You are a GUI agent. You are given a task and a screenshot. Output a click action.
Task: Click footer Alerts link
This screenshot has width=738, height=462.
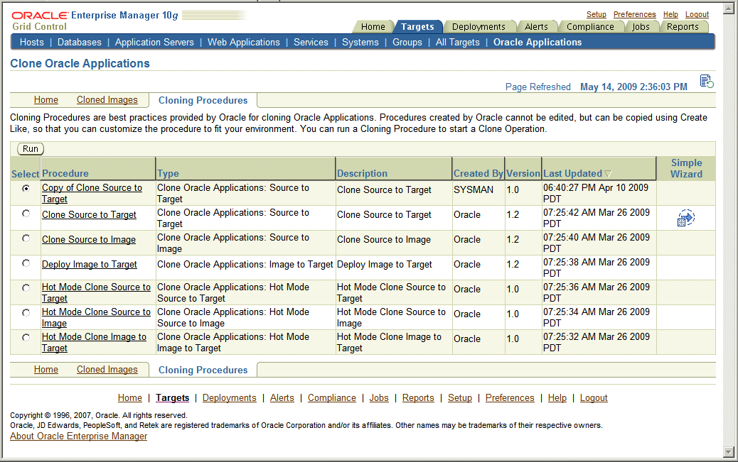282,398
